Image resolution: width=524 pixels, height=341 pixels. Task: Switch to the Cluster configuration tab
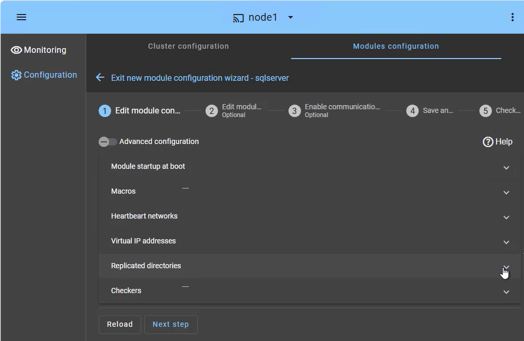pyautogui.click(x=188, y=46)
